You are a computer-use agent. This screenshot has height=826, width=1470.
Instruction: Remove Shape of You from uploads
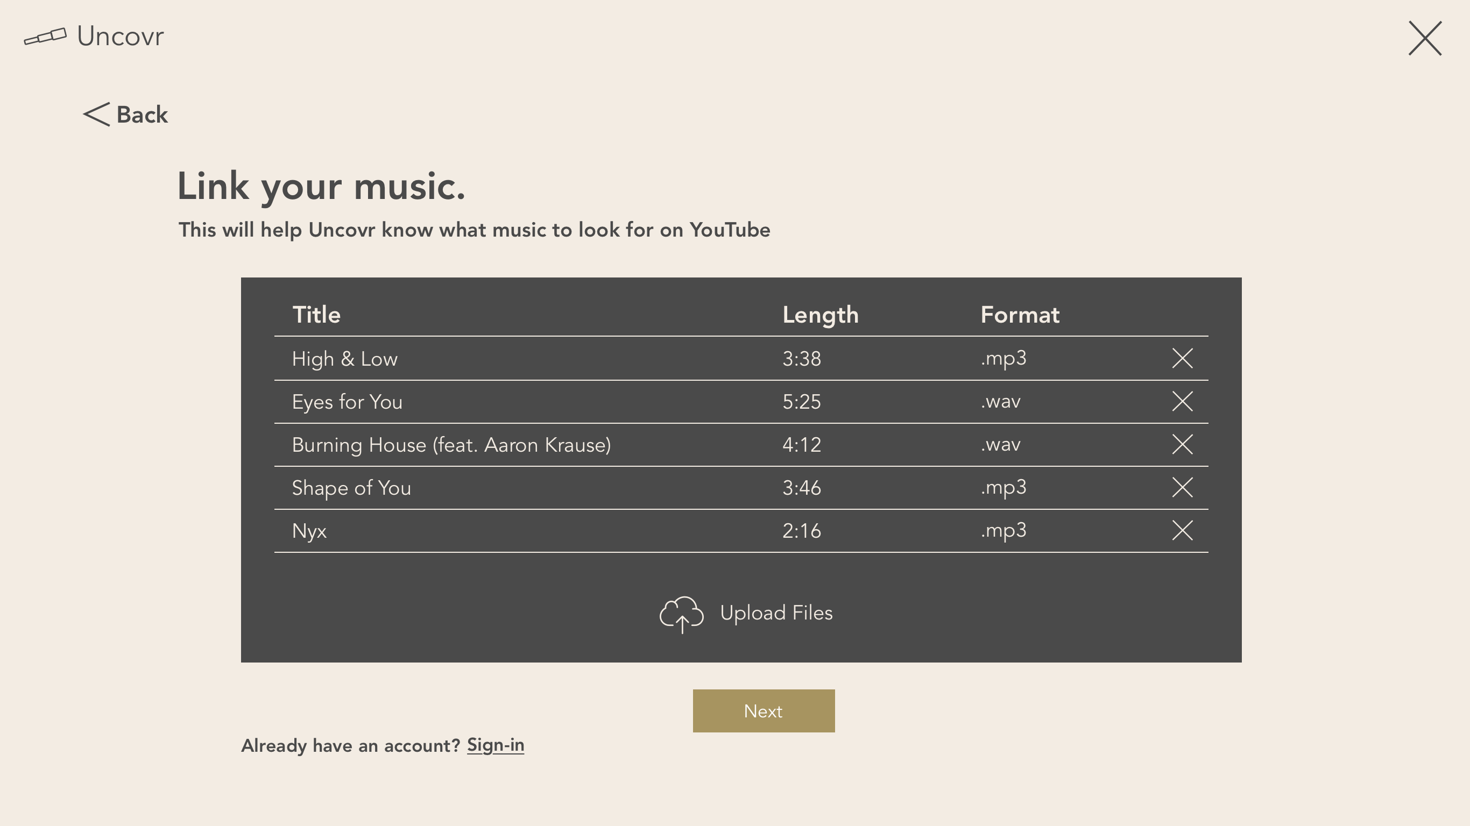pyautogui.click(x=1182, y=487)
